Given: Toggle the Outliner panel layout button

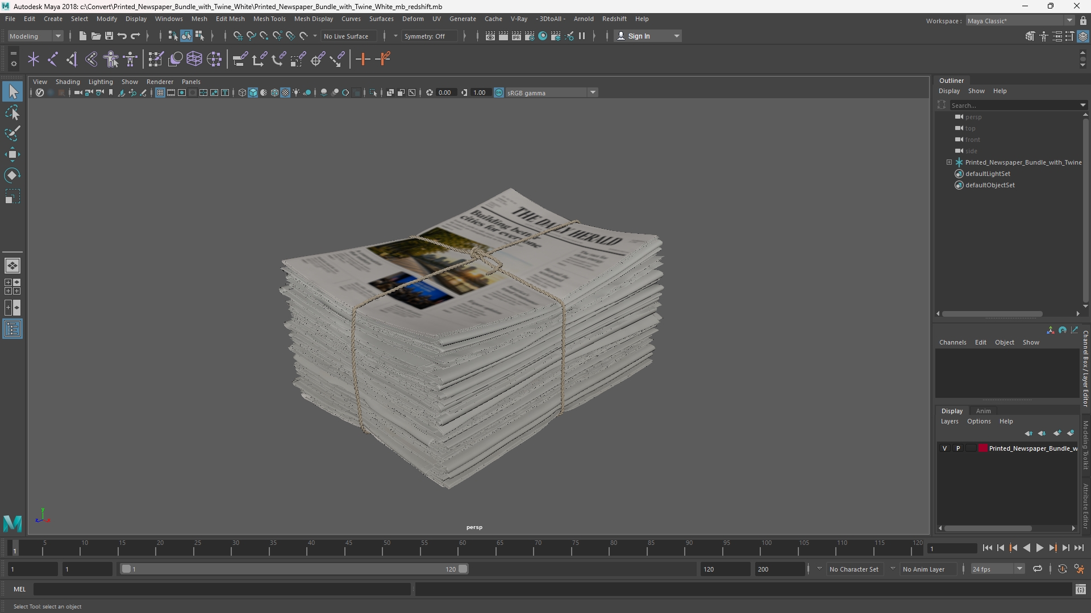Looking at the screenshot, I should point(13,329).
